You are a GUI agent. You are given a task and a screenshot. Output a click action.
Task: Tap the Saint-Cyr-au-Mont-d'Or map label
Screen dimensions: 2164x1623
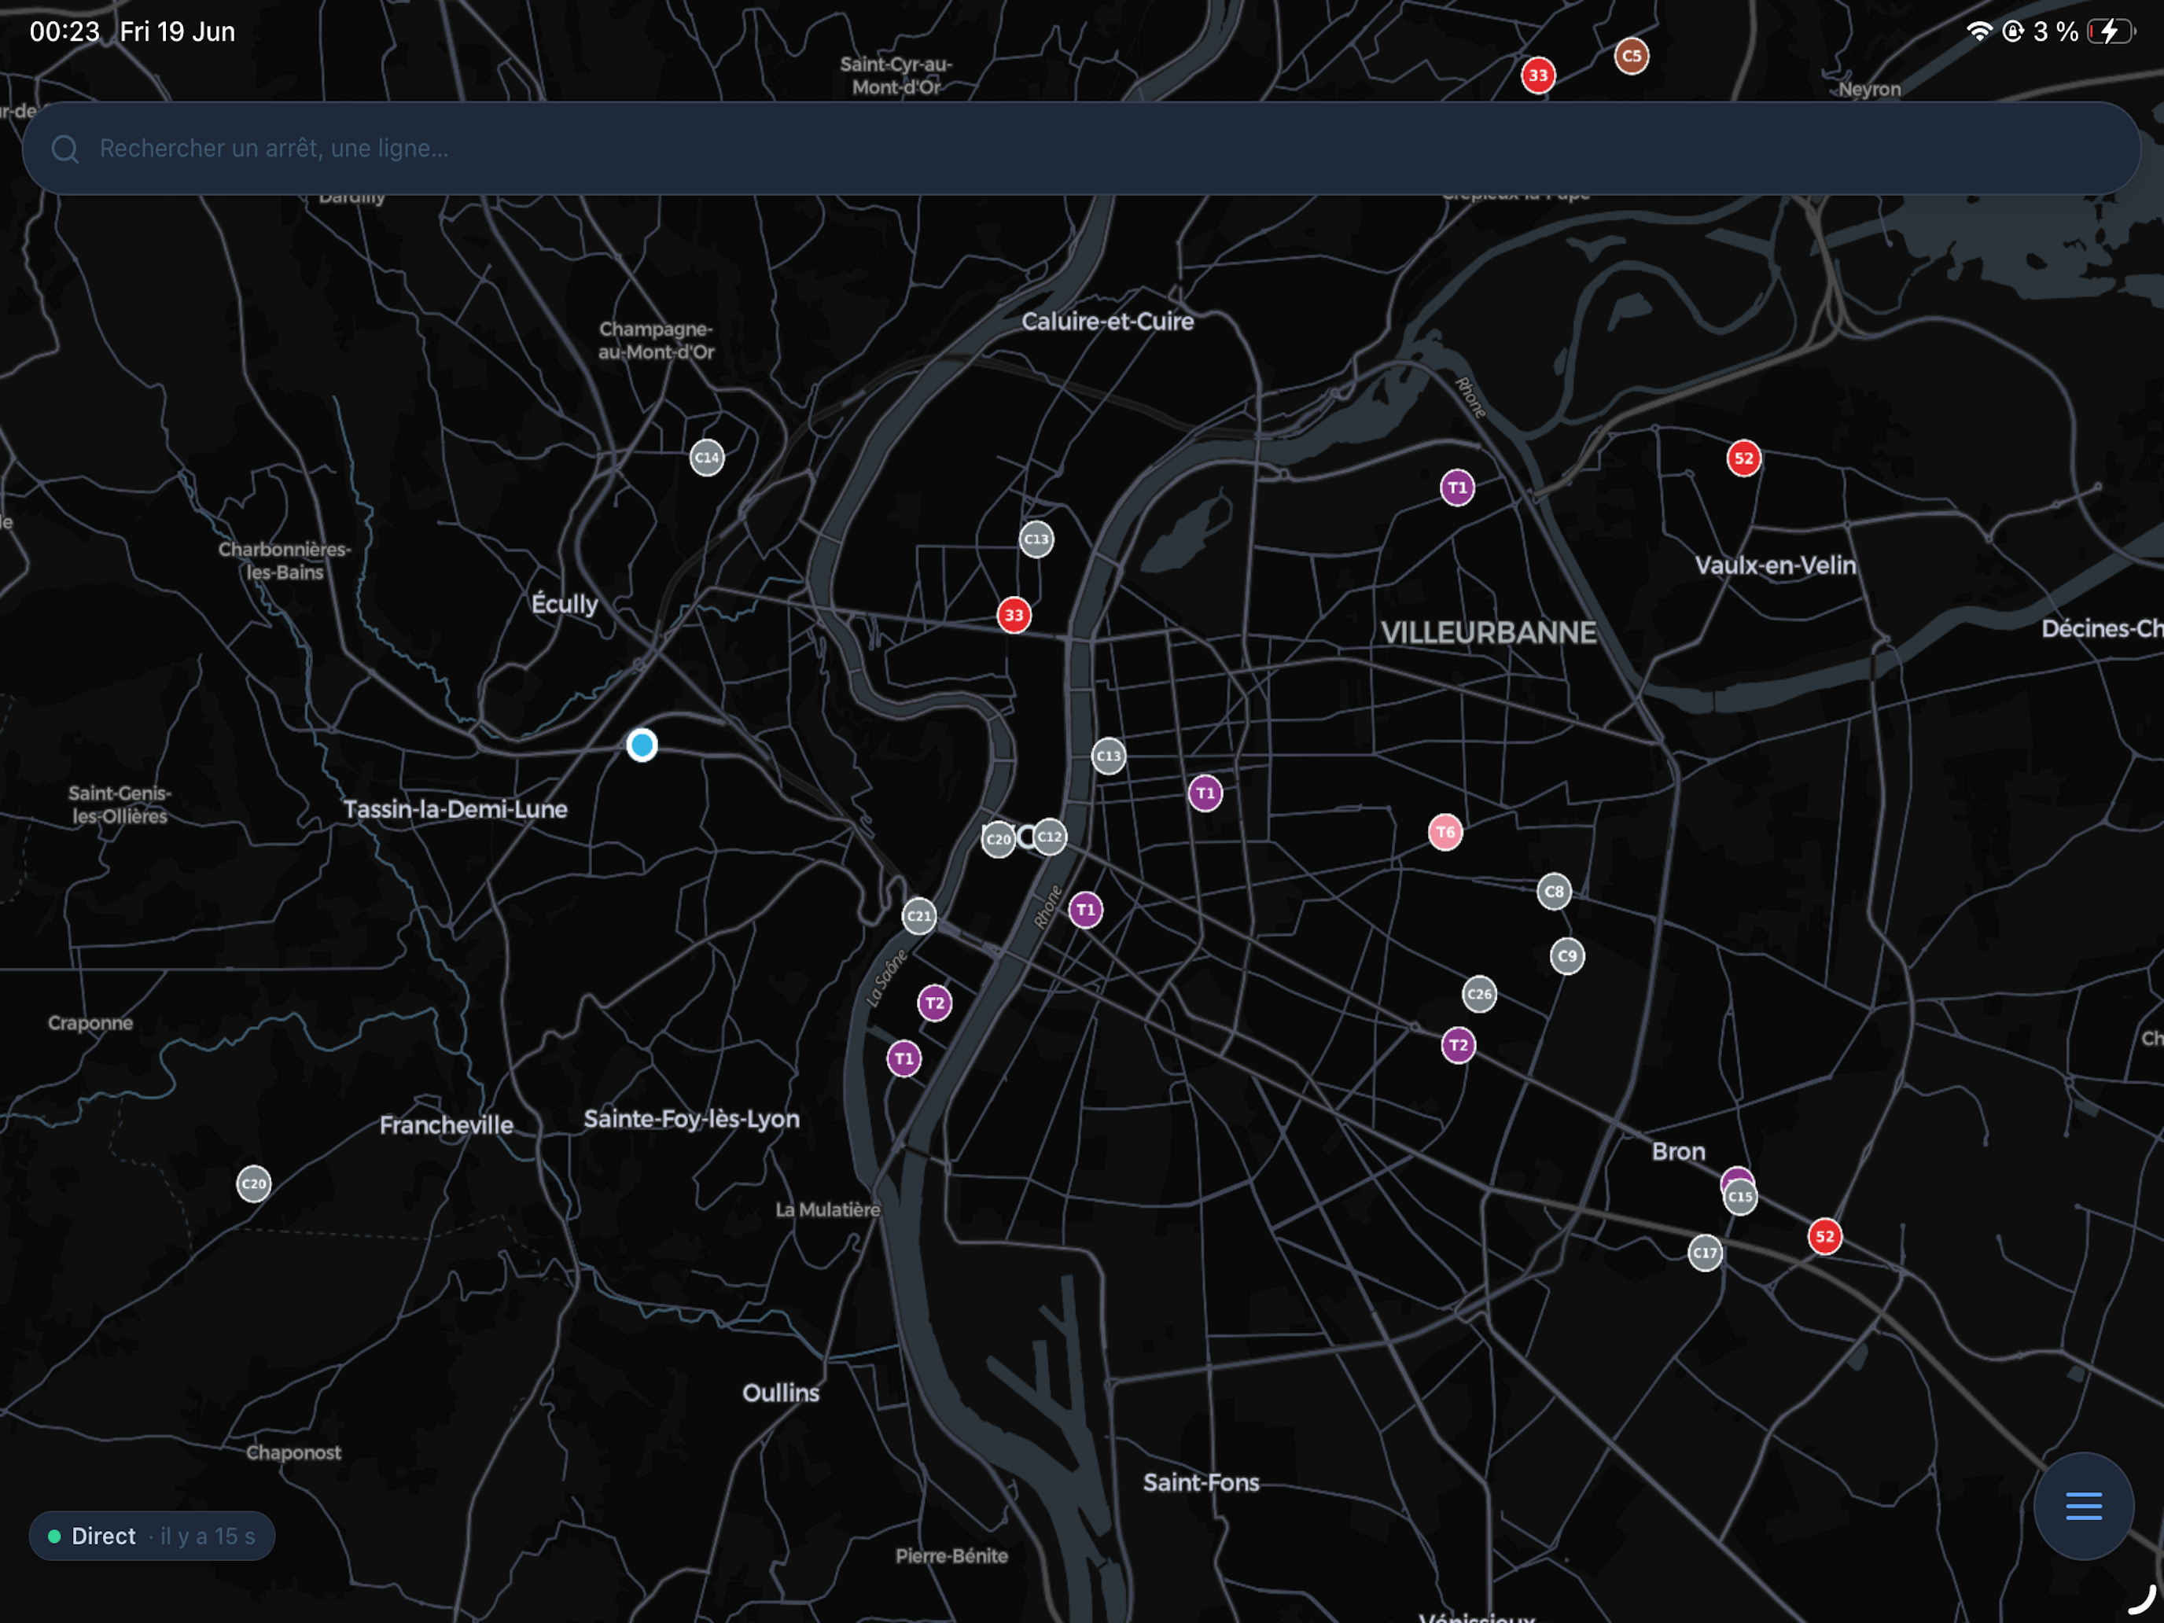point(896,75)
